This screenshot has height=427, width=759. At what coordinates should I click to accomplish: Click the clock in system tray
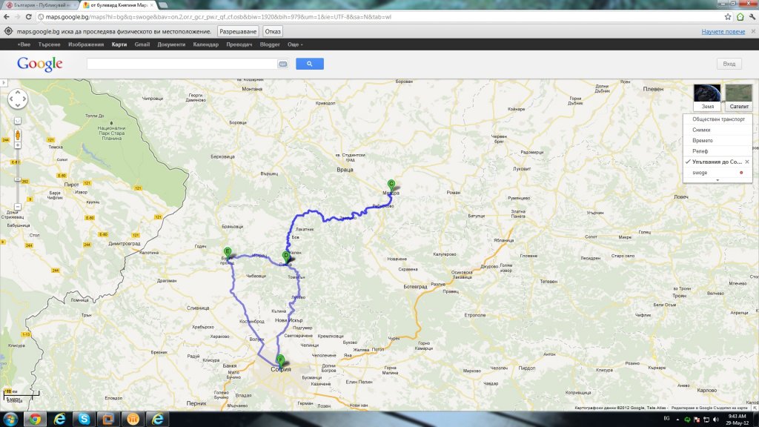(737, 420)
